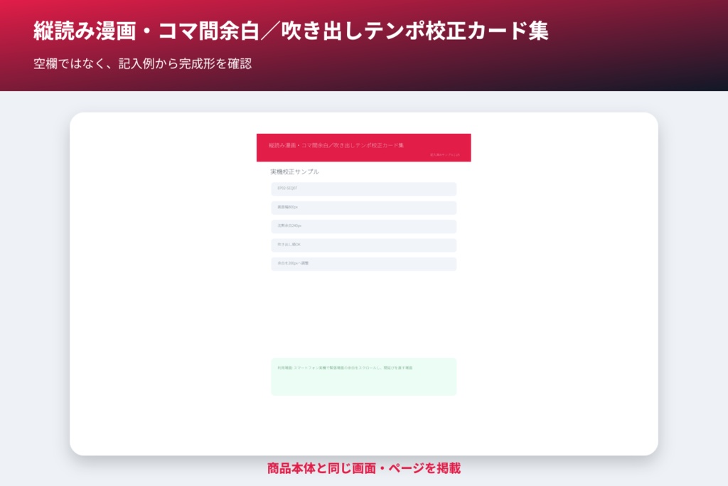Click the EP02-SEQ07 field

point(363,189)
